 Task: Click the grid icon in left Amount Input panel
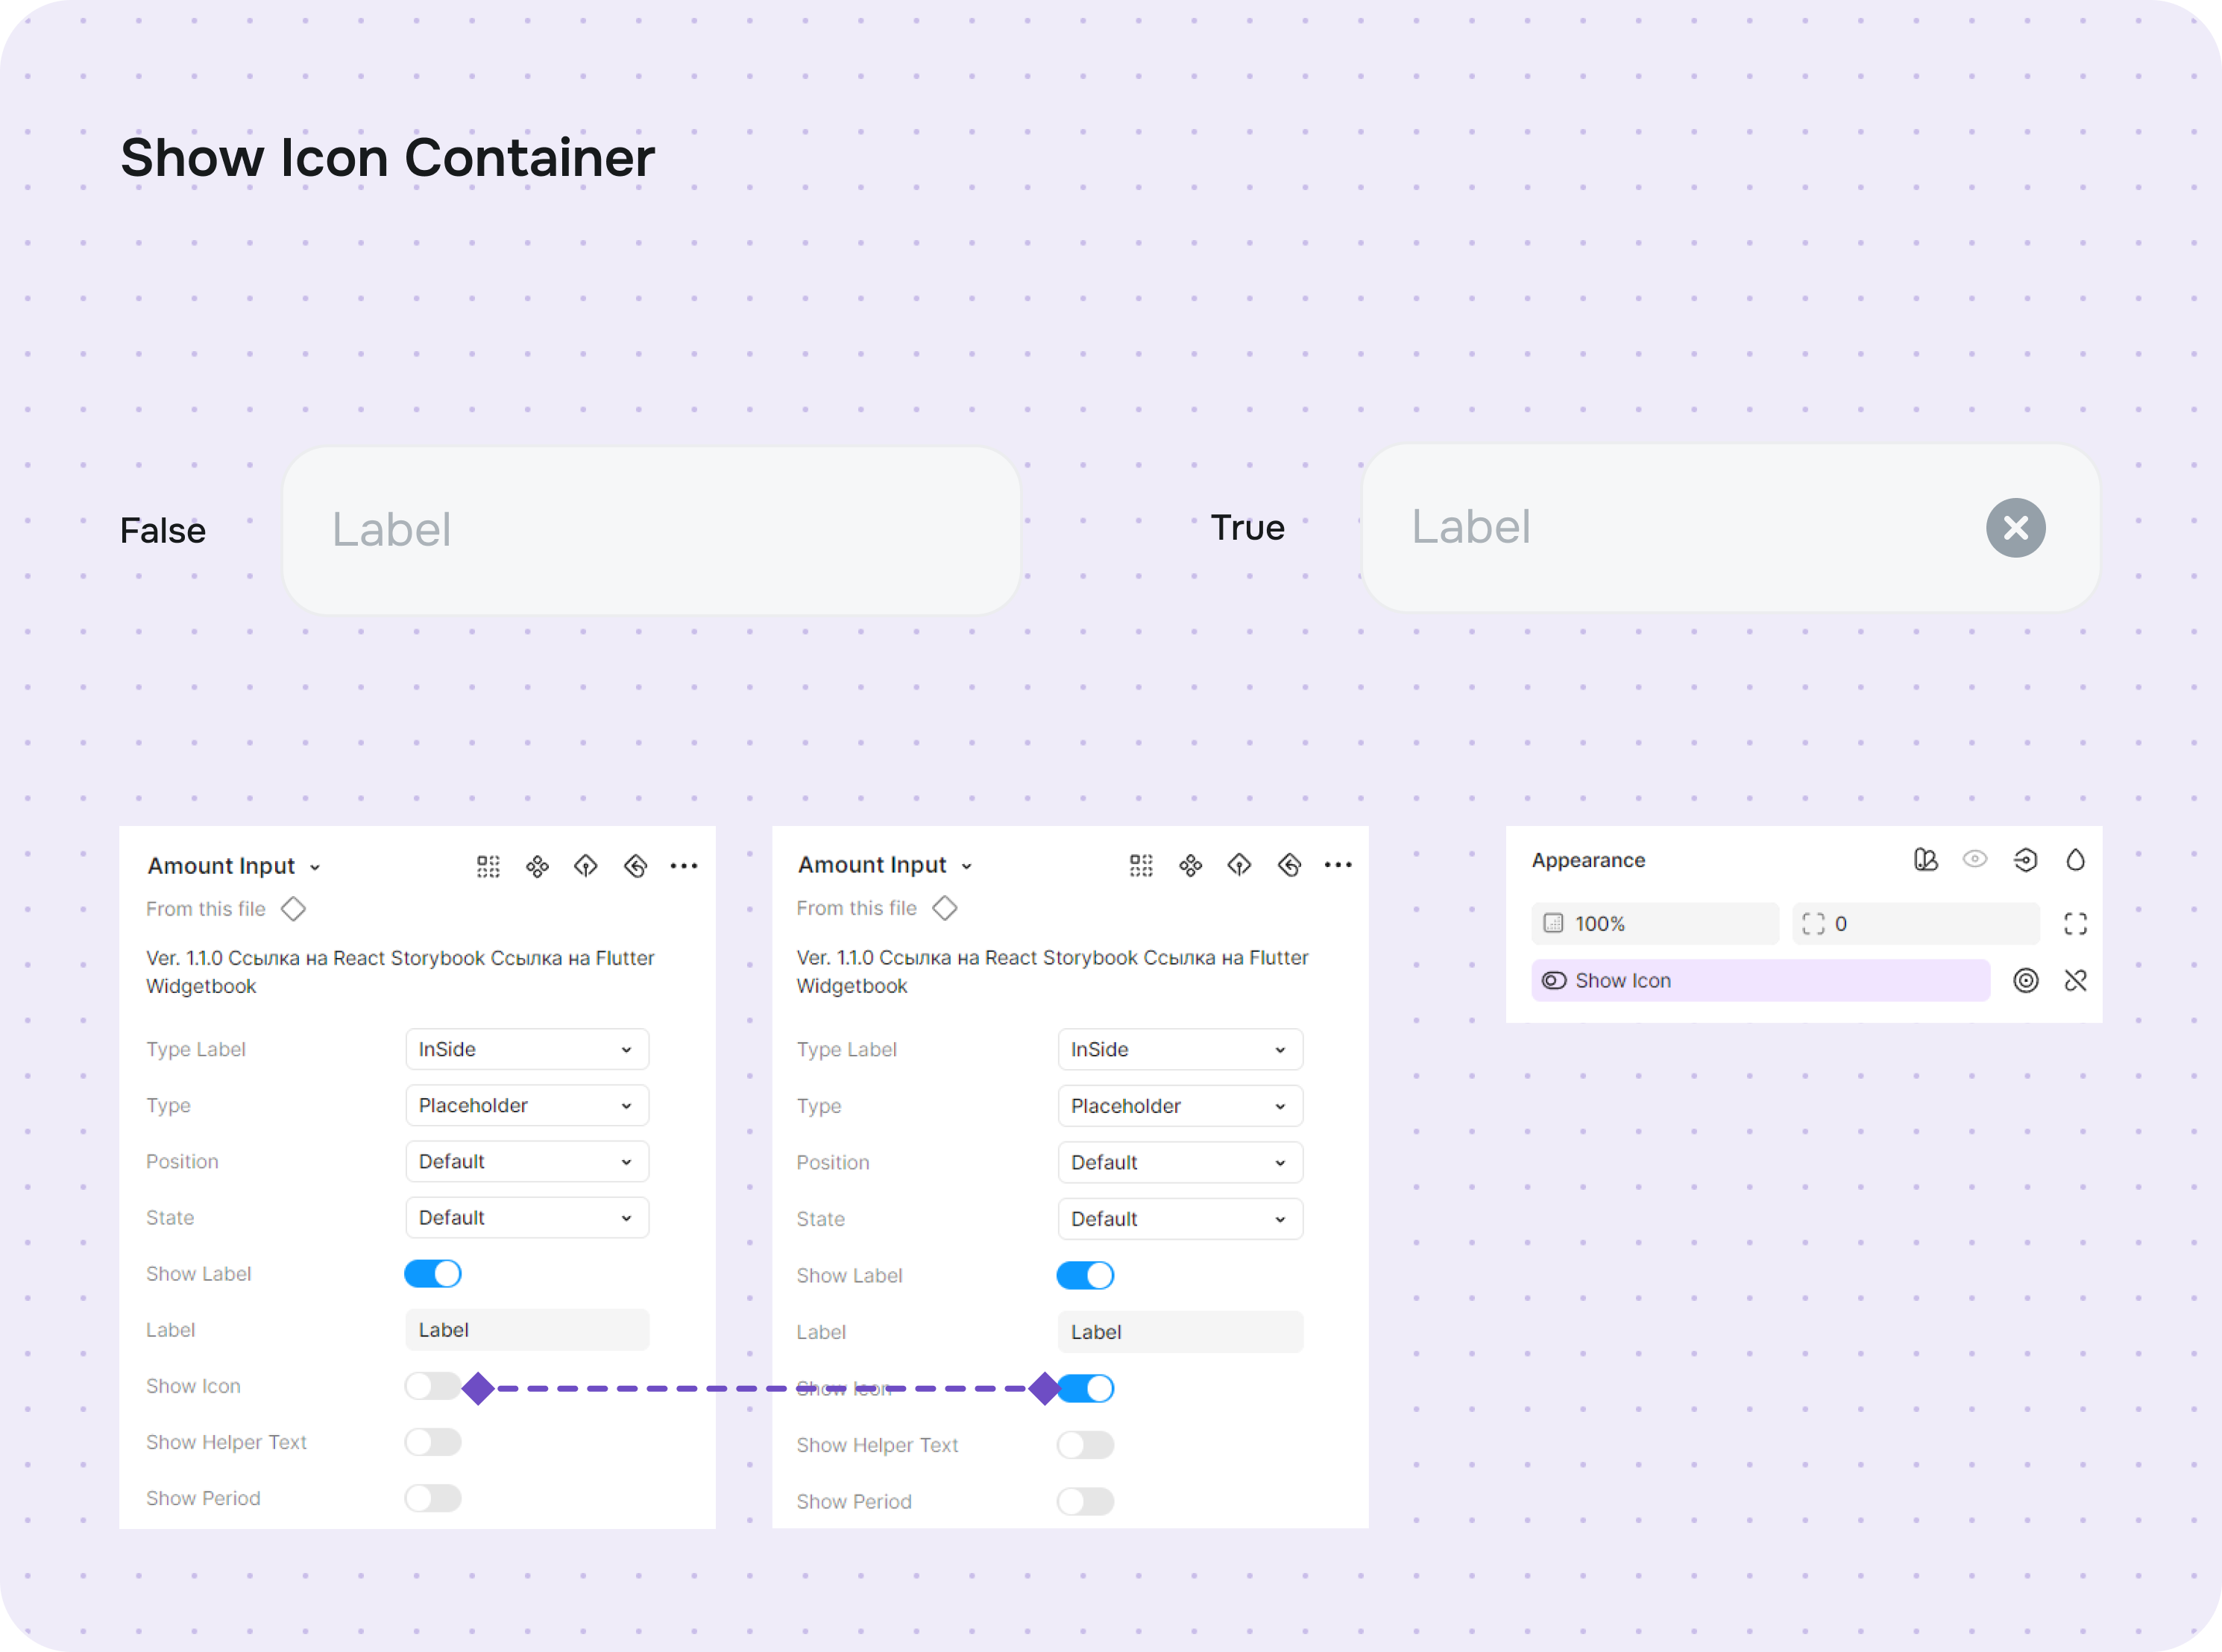coord(488,866)
